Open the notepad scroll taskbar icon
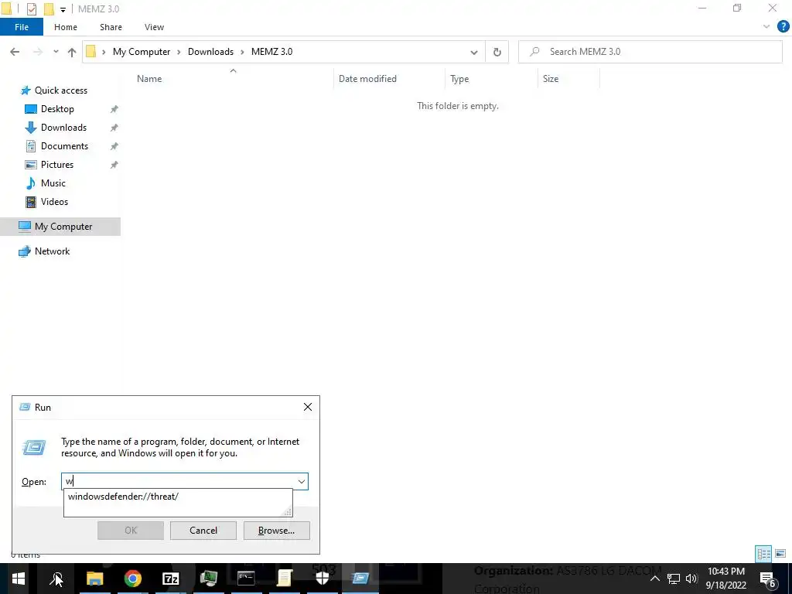 tap(285, 579)
